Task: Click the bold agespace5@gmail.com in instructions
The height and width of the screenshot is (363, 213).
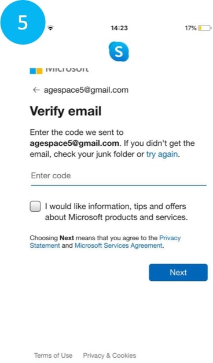Action: pos(74,144)
